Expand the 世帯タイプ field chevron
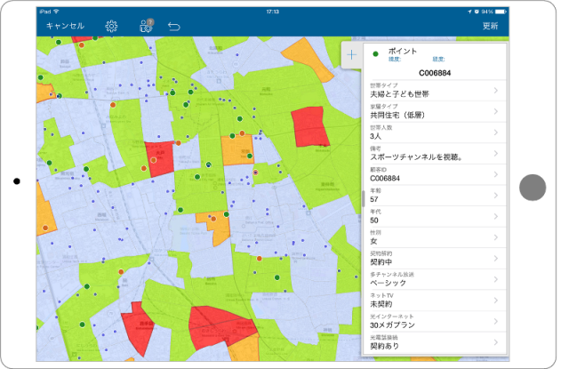This screenshot has height=369, width=569. click(x=520, y=89)
